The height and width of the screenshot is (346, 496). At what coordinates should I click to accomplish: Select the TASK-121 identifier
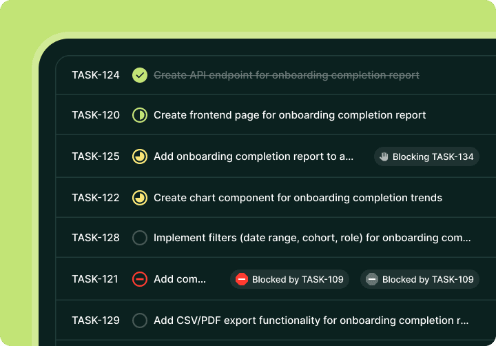click(x=95, y=279)
